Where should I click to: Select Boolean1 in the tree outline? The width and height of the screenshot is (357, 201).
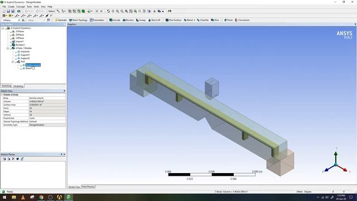[20, 45]
